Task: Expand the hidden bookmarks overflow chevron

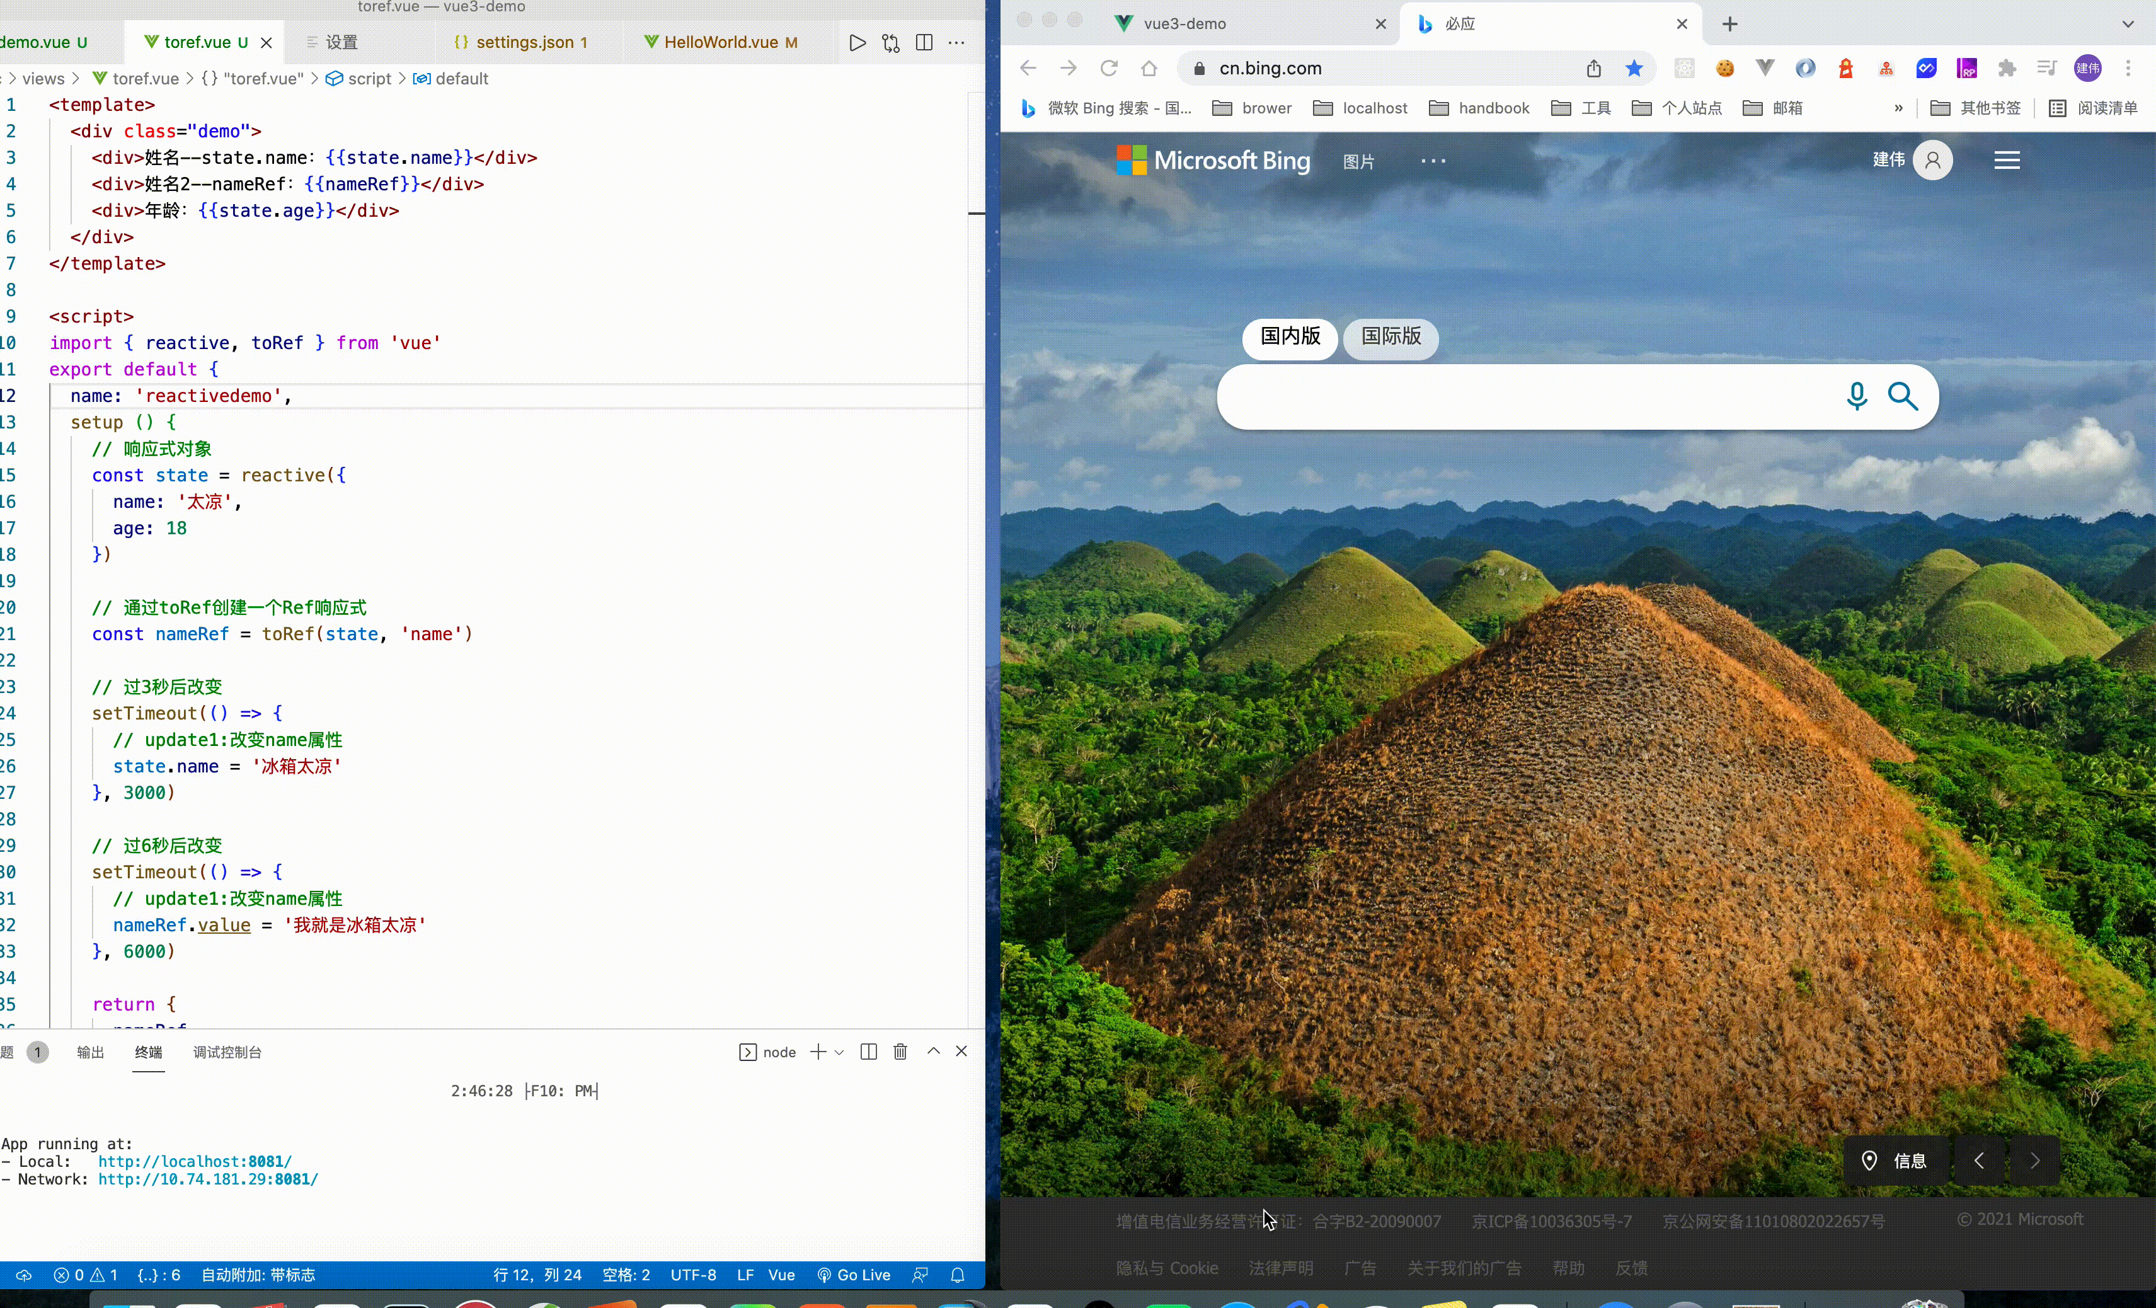Action: tap(1898, 108)
